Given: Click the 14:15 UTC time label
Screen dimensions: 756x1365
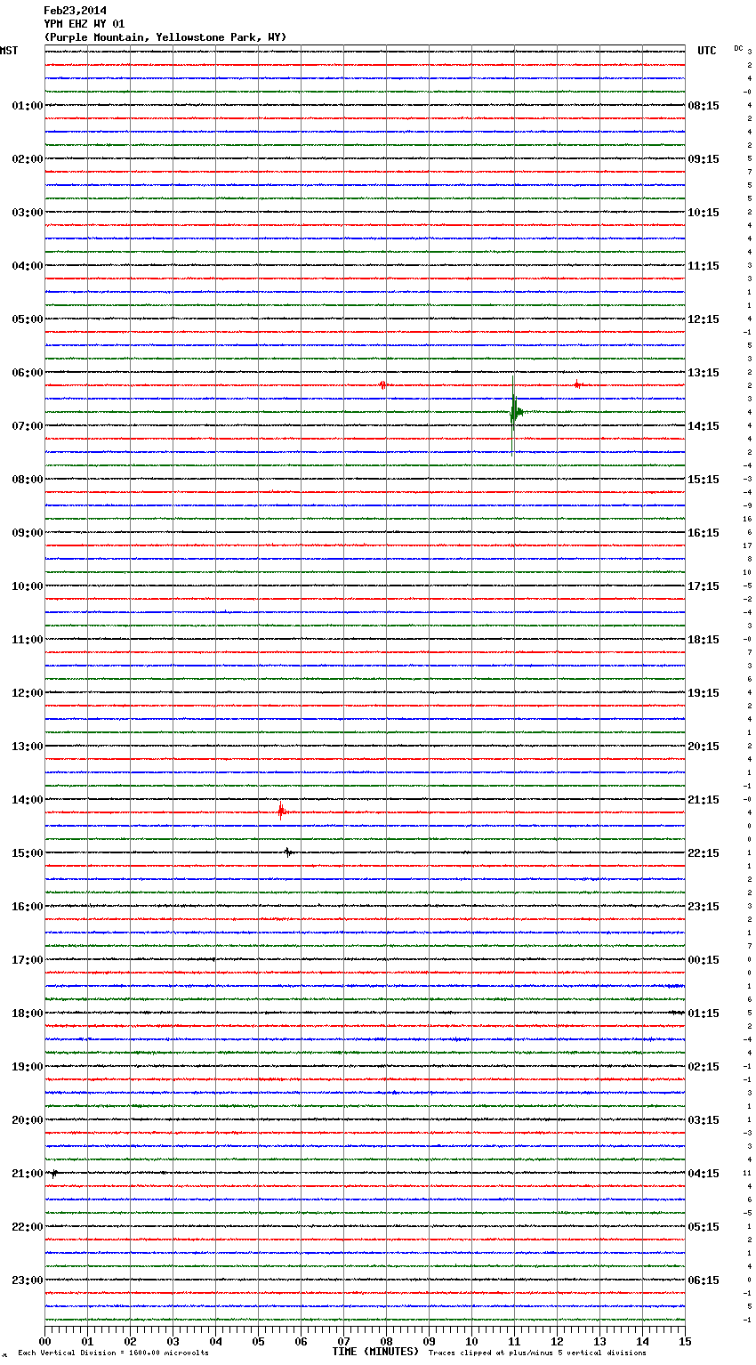Looking at the screenshot, I should click(704, 426).
